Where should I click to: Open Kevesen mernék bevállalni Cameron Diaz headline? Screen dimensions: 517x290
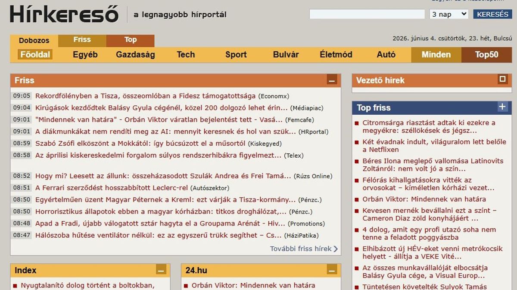coord(430,214)
